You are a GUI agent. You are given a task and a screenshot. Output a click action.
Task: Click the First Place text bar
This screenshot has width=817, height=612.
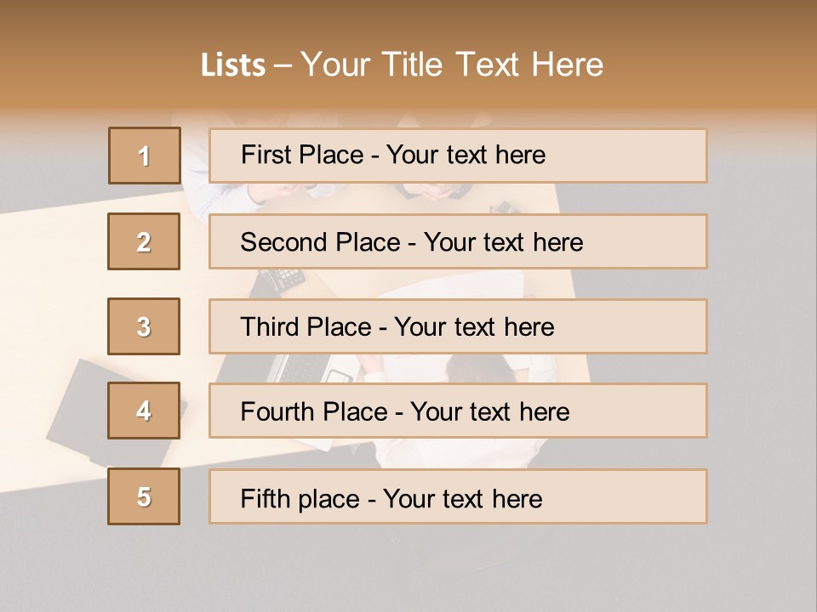[458, 156]
